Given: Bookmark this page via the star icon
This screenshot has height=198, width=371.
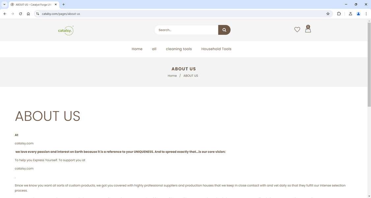Looking at the screenshot, I should 328,13.
